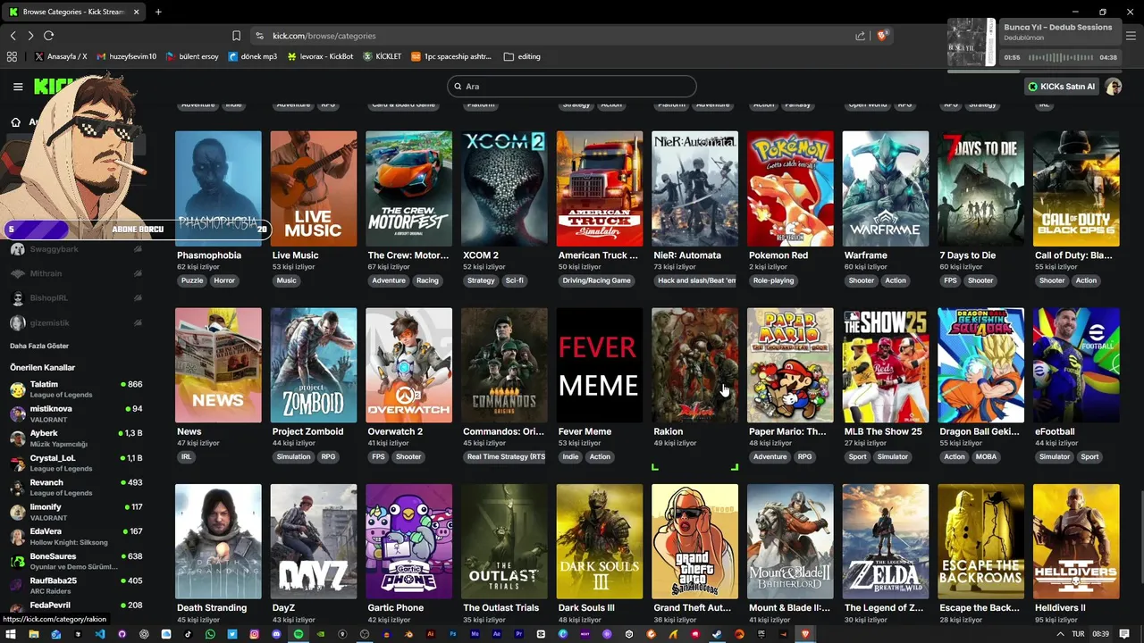This screenshot has height=643, width=1144.
Task: Click the Driving/Racing Game tag
Action: click(597, 280)
